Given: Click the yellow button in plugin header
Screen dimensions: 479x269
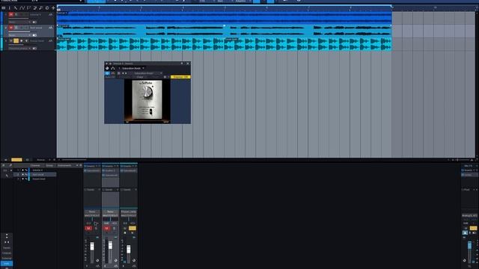Looking at the screenshot, I should [x=180, y=77].
